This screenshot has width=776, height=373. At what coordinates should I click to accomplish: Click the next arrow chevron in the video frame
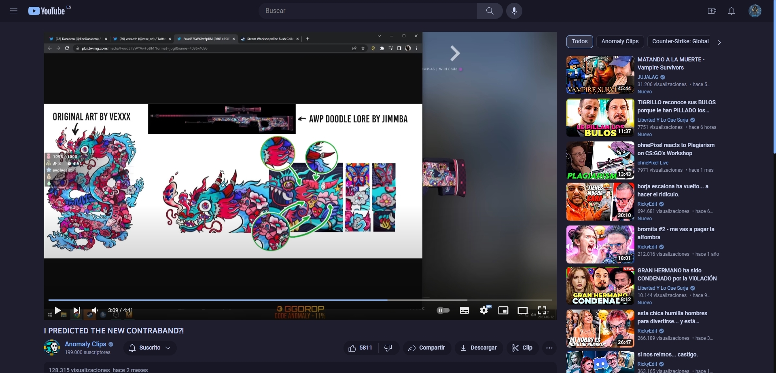[x=455, y=53]
